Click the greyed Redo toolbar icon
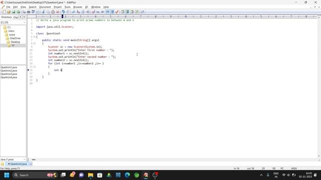Image resolution: width=321 pixels, height=180 pixels. coord(68,12)
